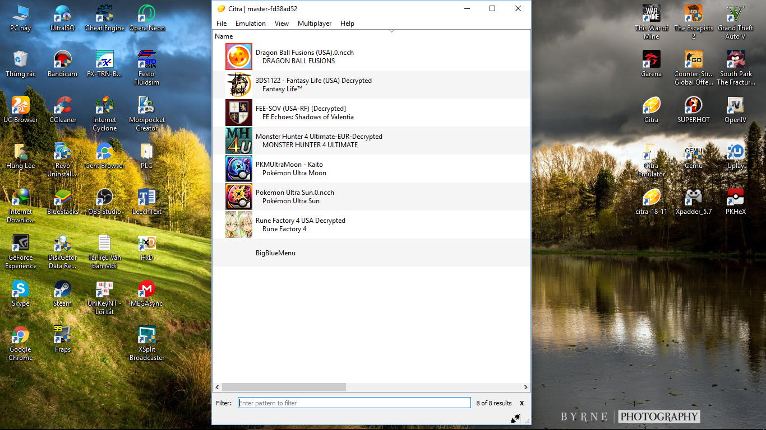Image resolution: width=766 pixels, height=430 pixels.
Task: Open the HxD desktop shortcut
Action: (x=147, y=247)
